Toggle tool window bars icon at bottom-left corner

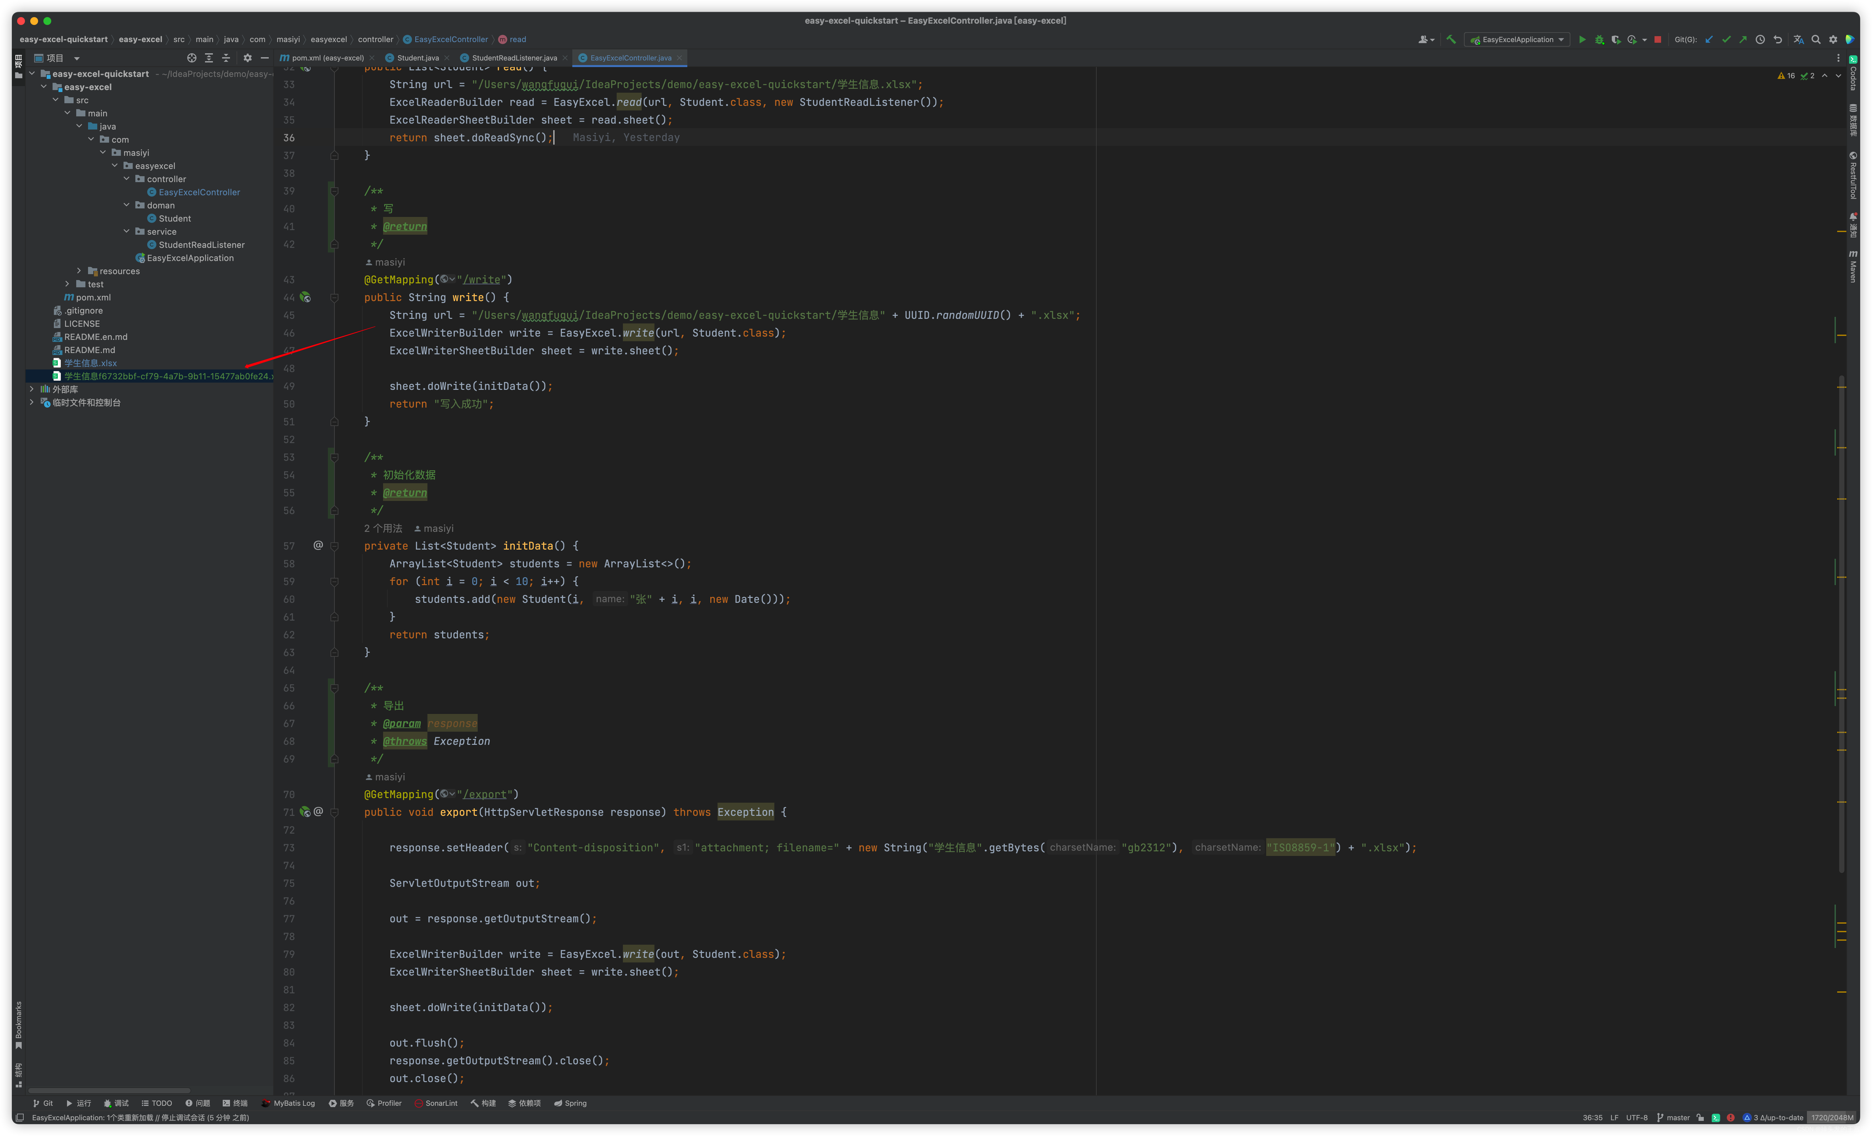[20, 1118]
